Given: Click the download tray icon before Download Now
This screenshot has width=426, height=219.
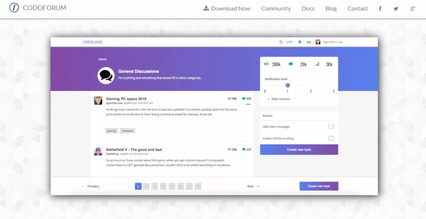Looking at the screenshot, I should click(206, 8).
